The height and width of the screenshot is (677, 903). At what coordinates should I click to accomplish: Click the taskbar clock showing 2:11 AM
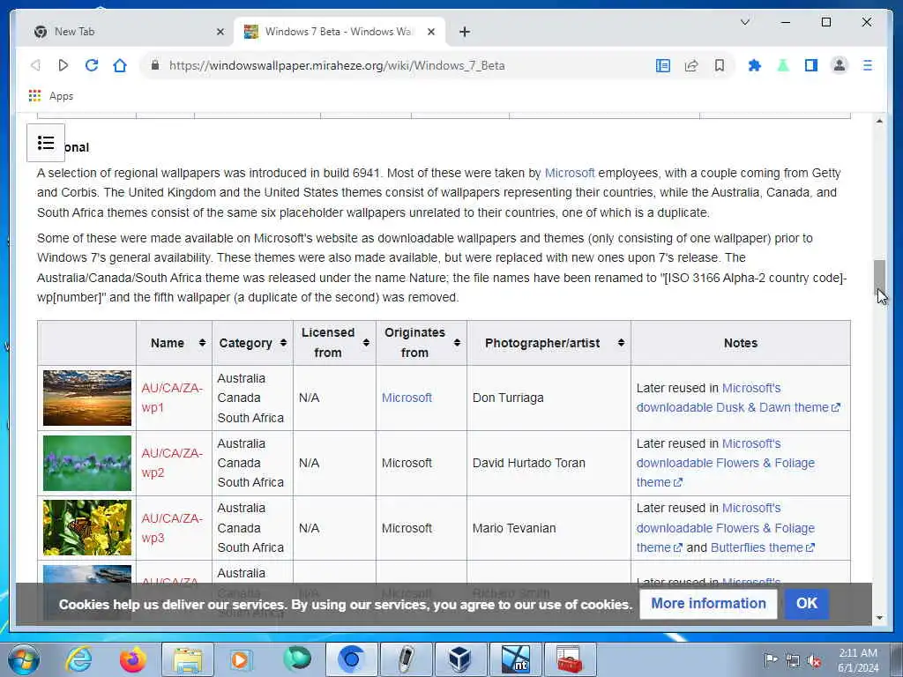pyautogui.click(x=858, y=659)
